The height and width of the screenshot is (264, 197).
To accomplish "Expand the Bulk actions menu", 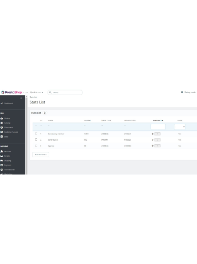I will click(41, 154).
